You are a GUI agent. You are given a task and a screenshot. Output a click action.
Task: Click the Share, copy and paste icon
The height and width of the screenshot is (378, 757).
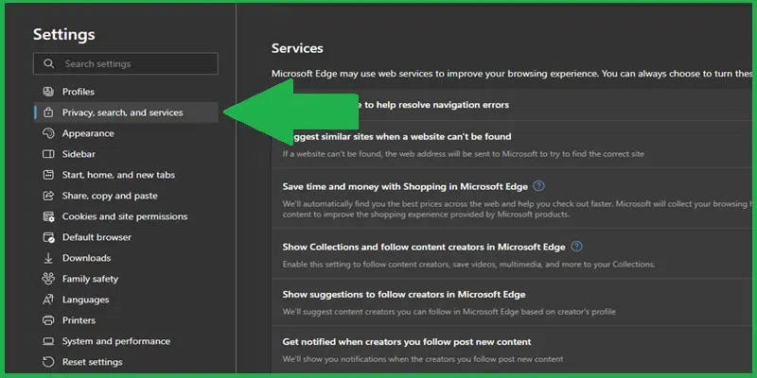[48, 196]
